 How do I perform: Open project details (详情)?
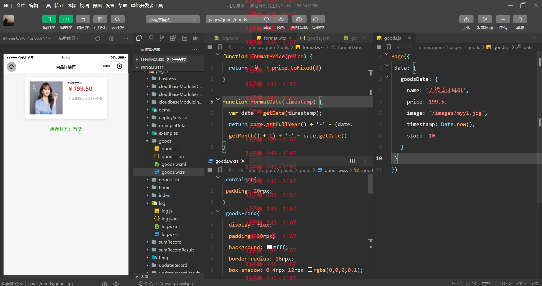(503, 19)
